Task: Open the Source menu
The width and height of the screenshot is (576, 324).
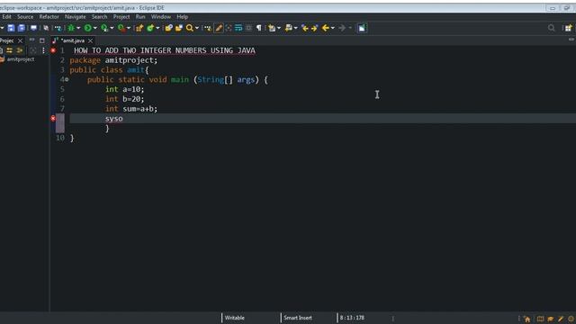Action: tap(25, 17)
